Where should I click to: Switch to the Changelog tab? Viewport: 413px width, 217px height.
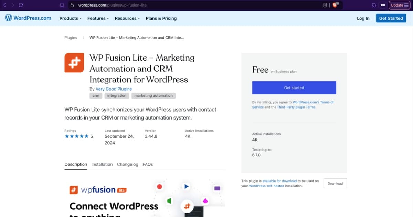(128, 164)
